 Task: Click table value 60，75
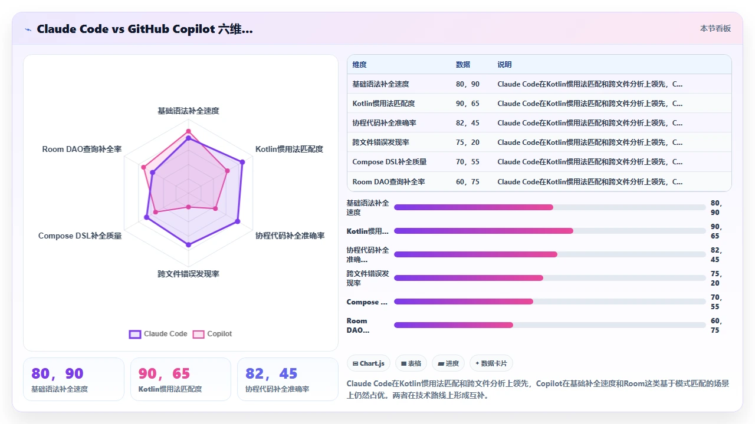468,182
